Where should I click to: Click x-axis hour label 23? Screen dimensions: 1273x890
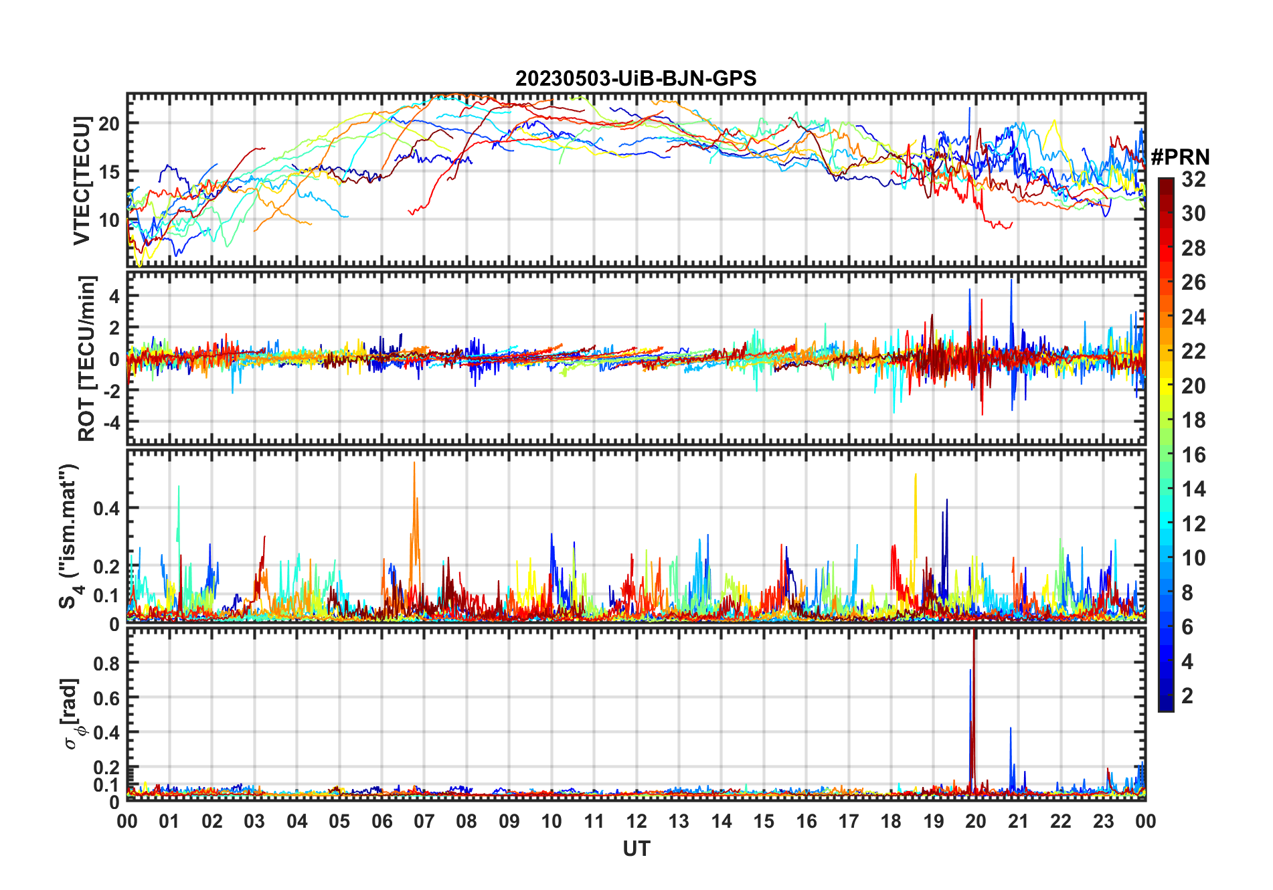(x=1104, y=821)
